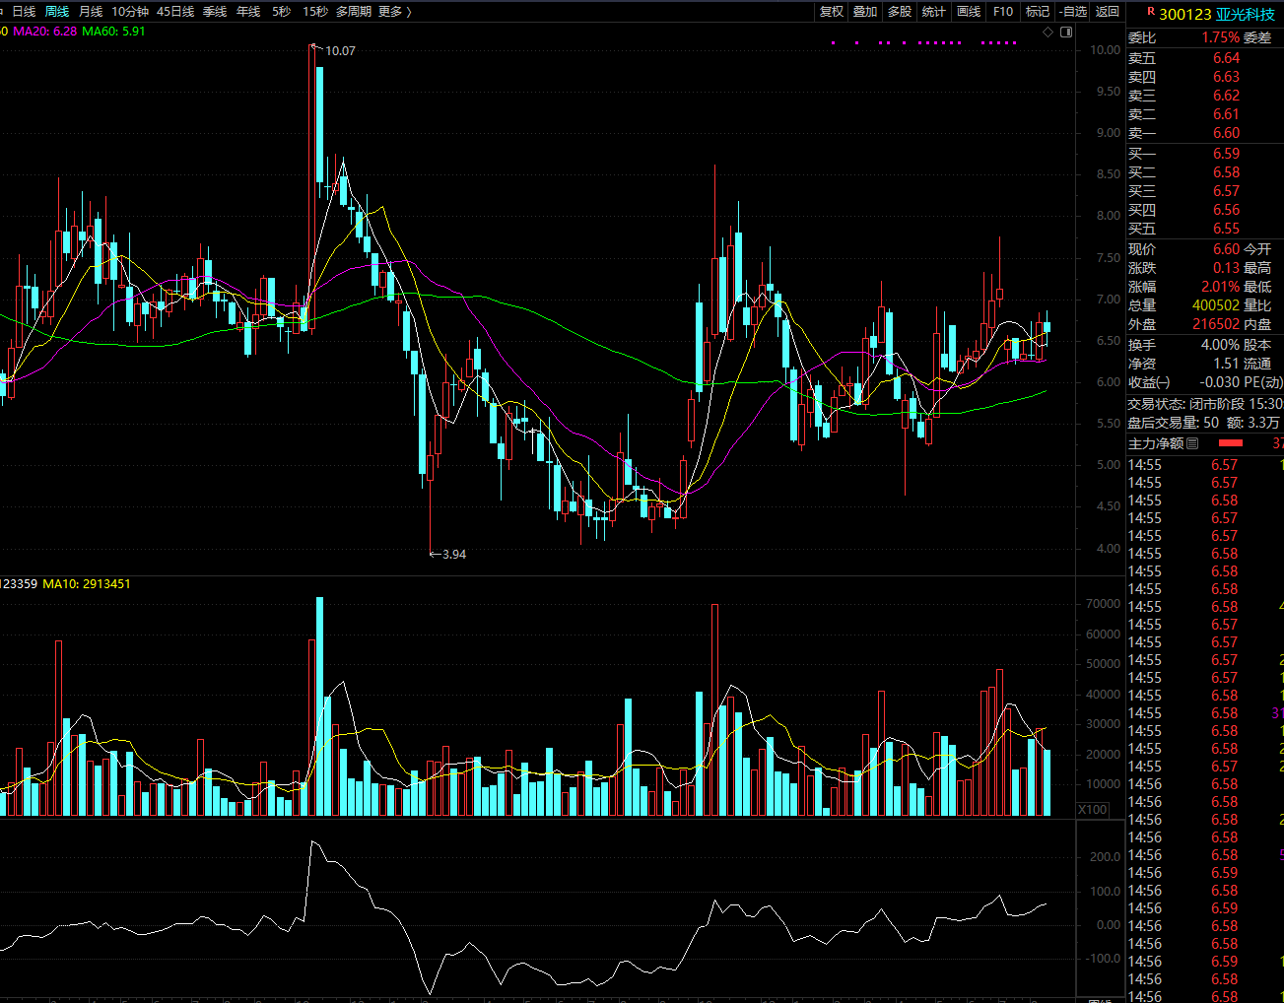Select the 周线 weekly period tab
Screen dimensions: 1284x1003
point(57,11)
